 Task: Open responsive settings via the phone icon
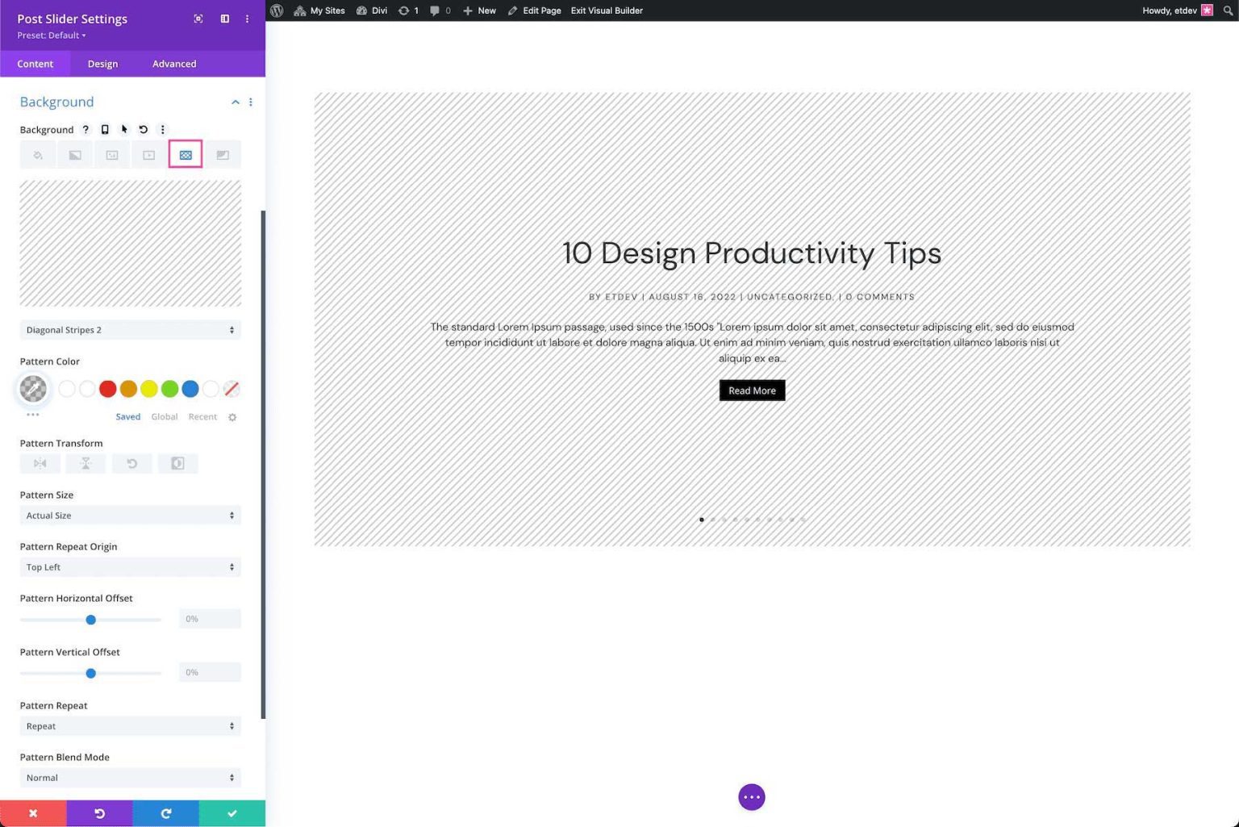click(104, 129)
